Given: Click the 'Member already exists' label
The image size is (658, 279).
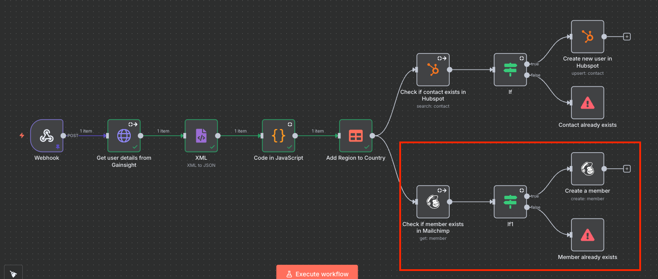Looking at the screenshot, I should pos(588,257).
